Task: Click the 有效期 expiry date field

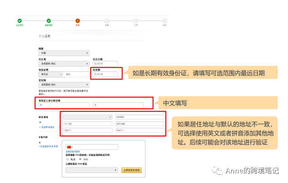Action: coord(105,74)
